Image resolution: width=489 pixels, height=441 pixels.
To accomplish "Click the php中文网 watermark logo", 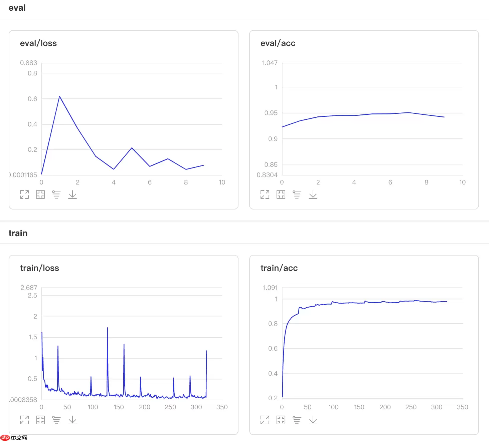I will (x=14, y=438).
